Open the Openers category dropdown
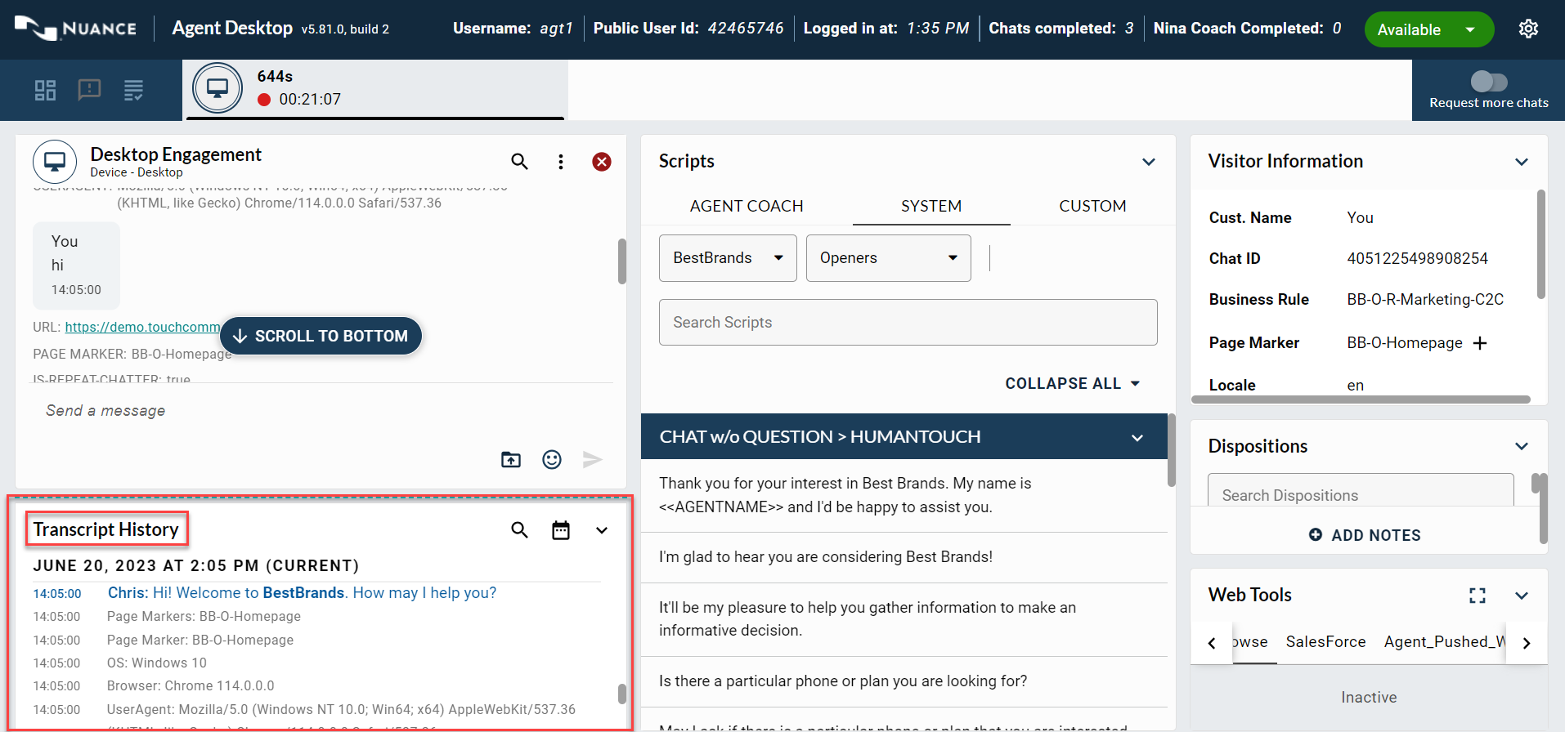 [x=888, y=258]
